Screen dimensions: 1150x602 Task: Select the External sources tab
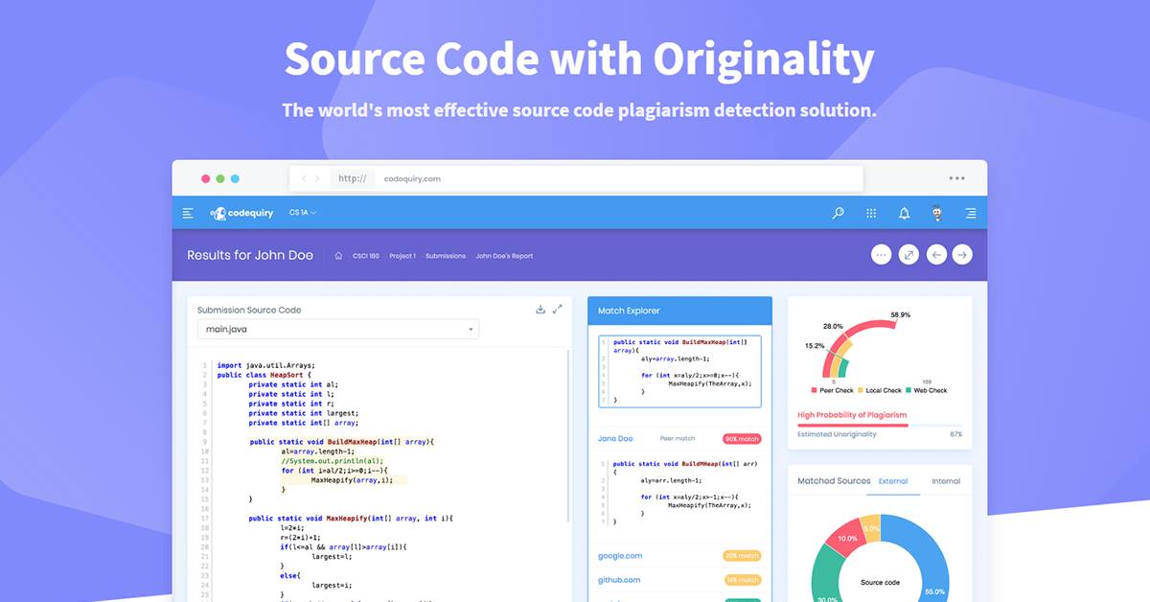tap(893, 481)
